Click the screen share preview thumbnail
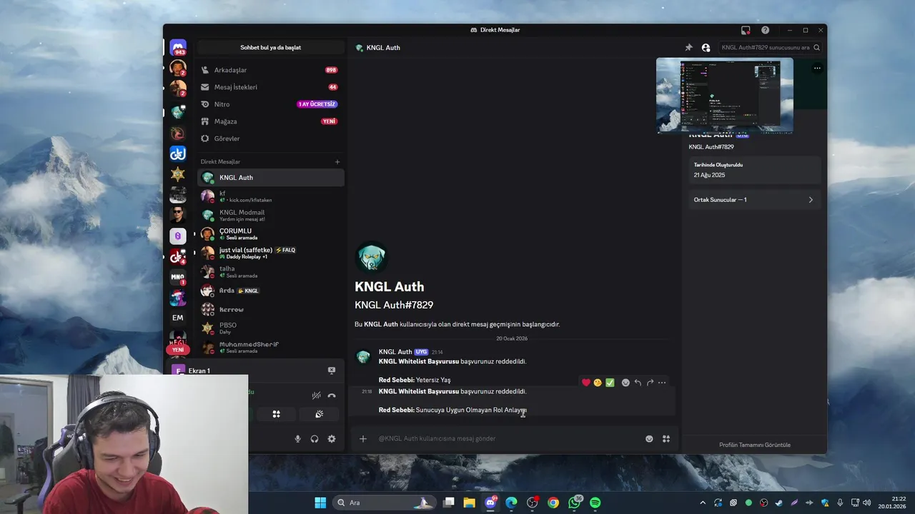915x514 pixels. pyautogui.click(x=725, y=96)
